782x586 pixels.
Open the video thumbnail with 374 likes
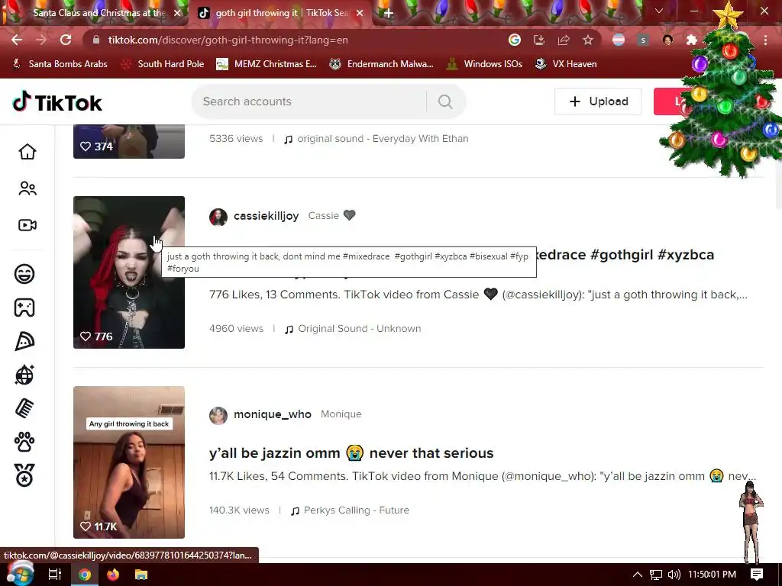coord(128,141)
